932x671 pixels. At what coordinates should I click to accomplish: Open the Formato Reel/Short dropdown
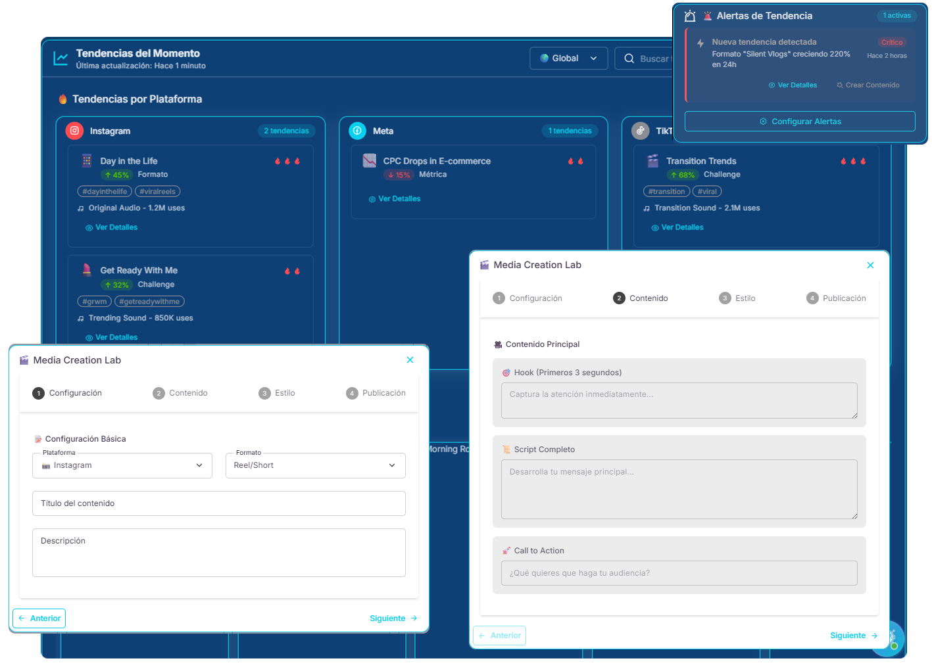315,465
